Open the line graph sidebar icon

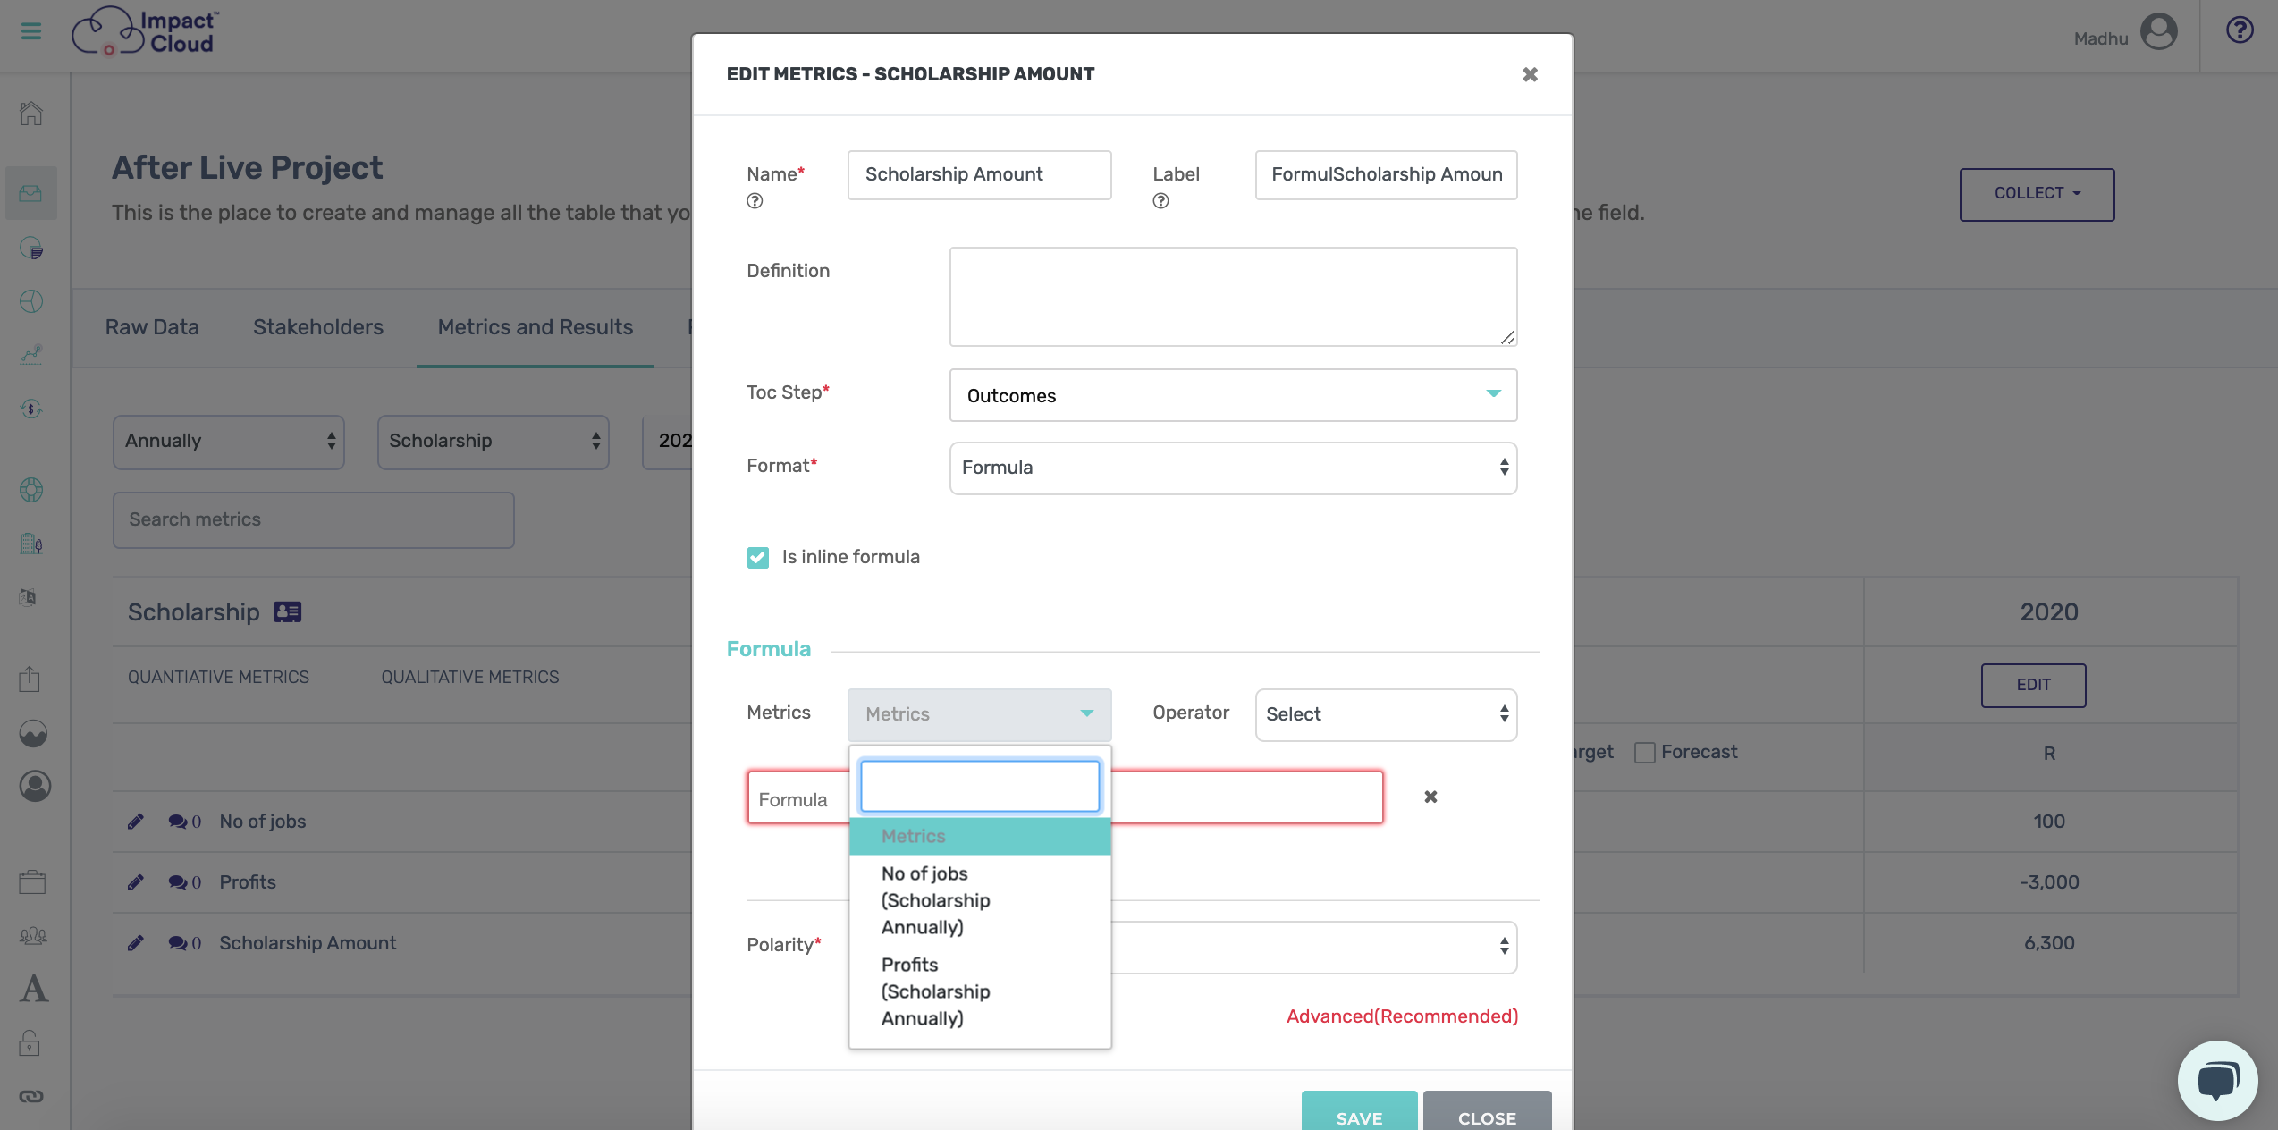pos(31,355)
